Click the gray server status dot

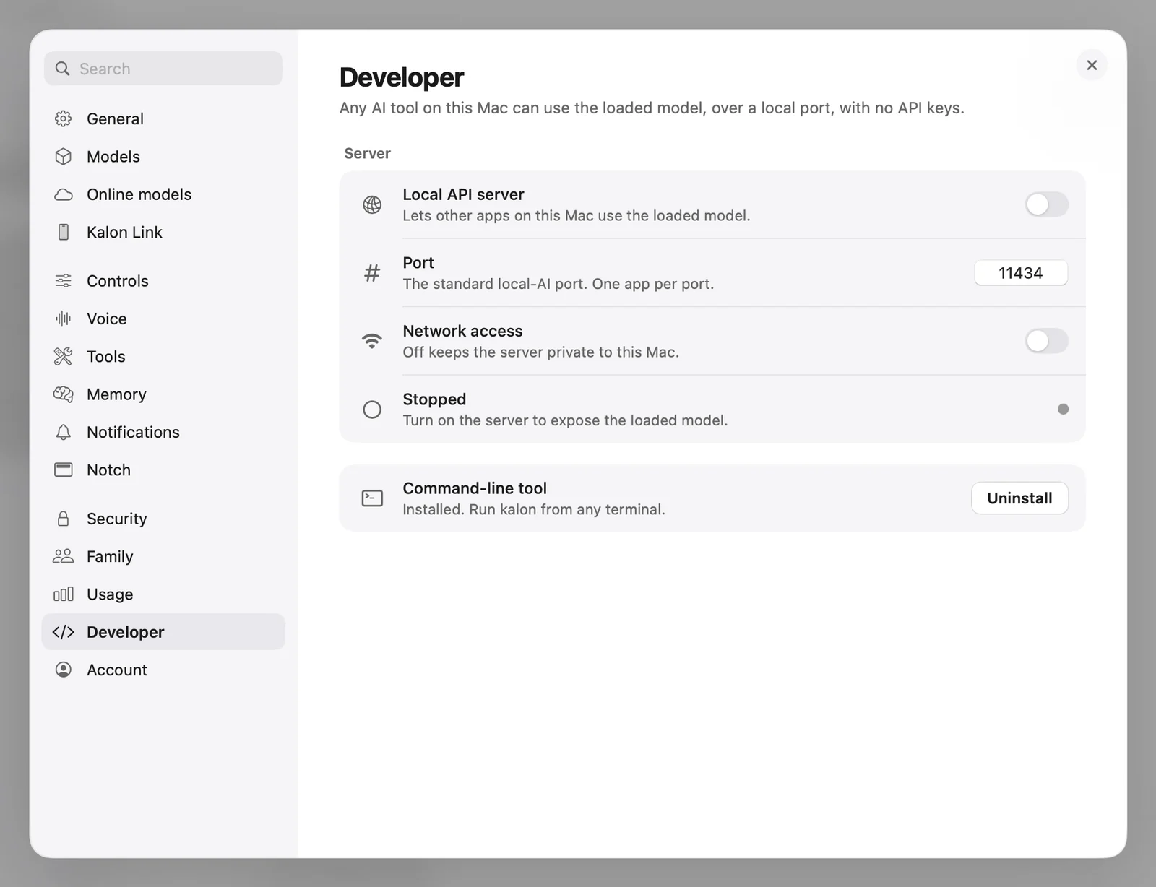[x=1063, y=410]
